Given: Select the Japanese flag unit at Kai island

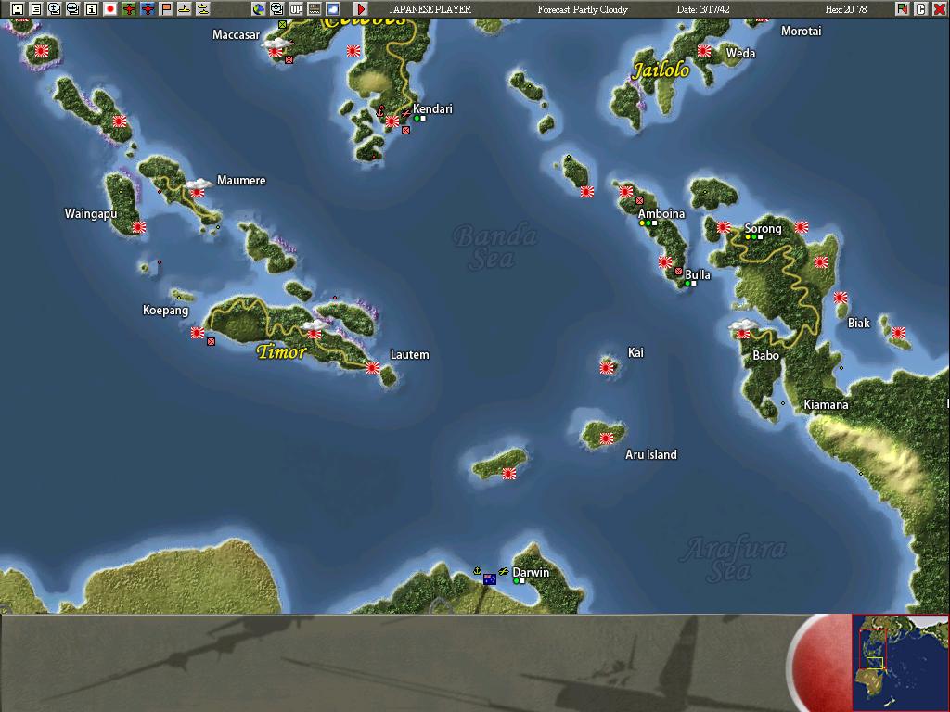Looking at the screenshot, I should click(607, 367).
